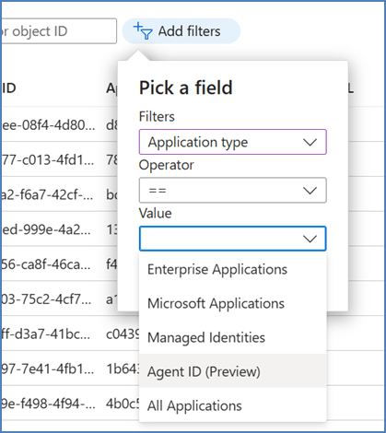Click the ID column header
This screenshot has height=433, width=386.
9,88
